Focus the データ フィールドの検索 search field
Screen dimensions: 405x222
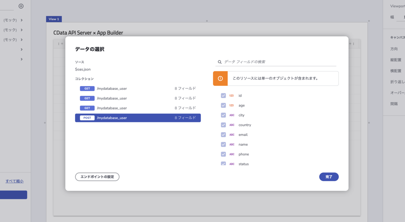[x=276, y=62]
